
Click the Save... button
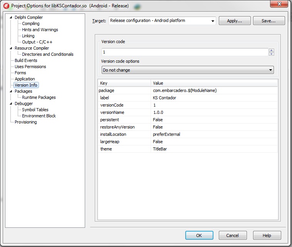[269, 21]
